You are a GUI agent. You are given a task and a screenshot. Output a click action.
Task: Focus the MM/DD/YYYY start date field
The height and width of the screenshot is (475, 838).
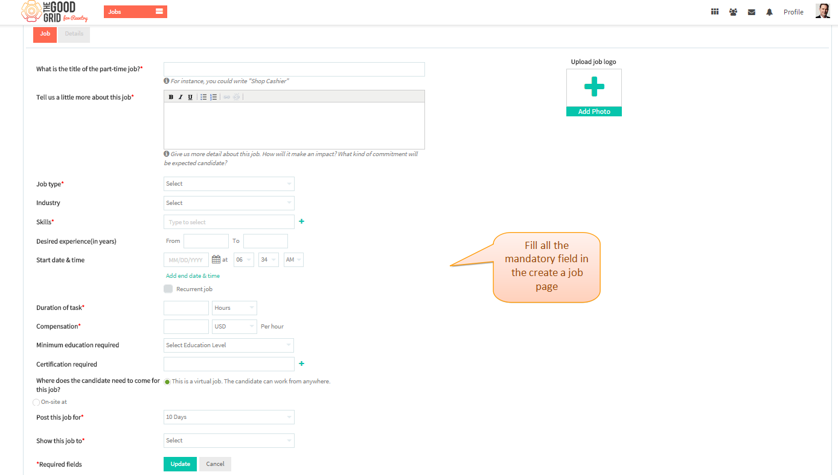point(186,260)
